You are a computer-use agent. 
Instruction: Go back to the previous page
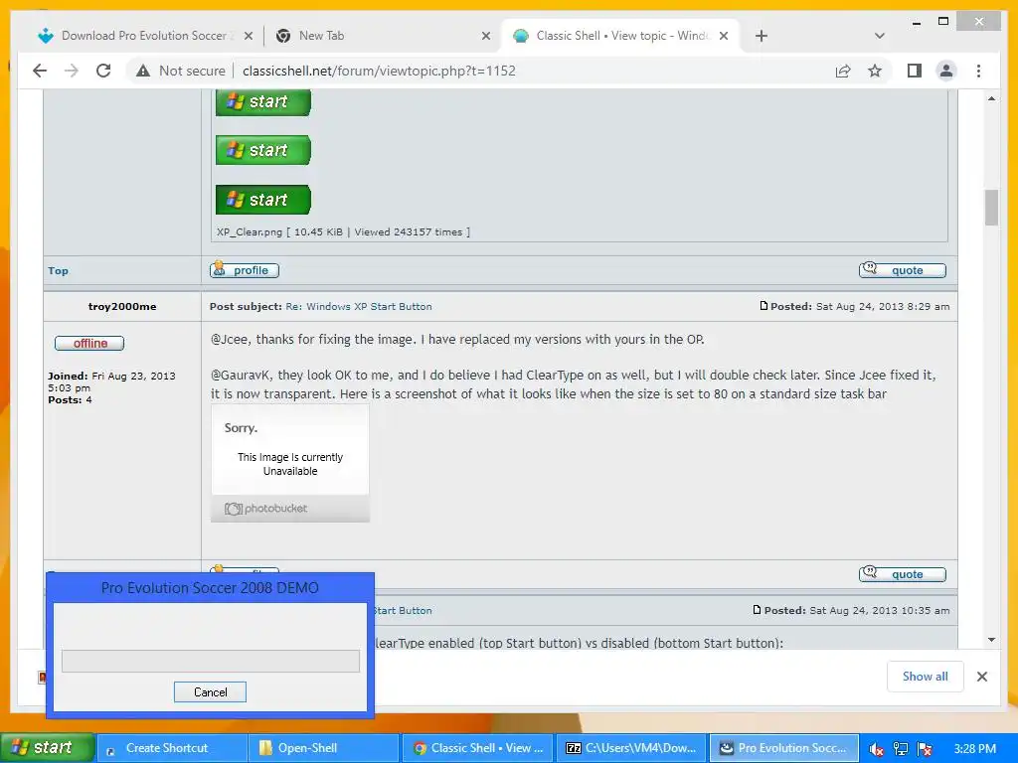(40, 71)
